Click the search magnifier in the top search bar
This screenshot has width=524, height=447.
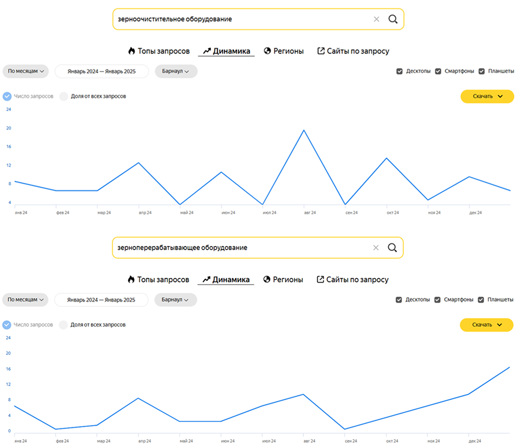coord(393,19)
